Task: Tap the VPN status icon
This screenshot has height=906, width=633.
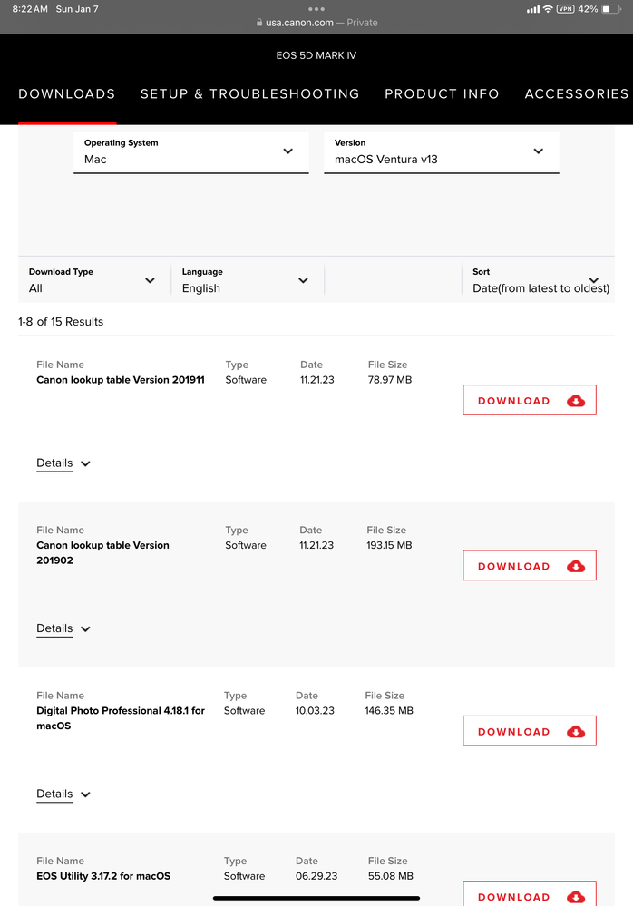Action: tap(565, 9)
